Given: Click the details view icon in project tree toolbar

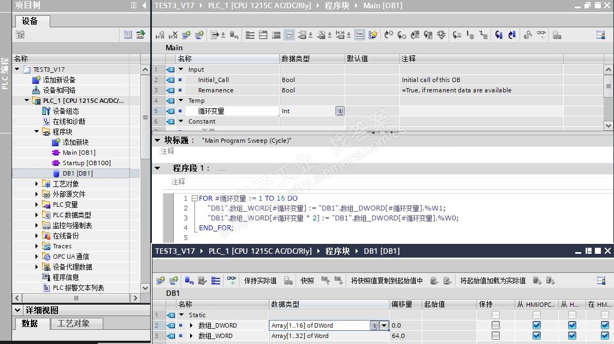Looking at the screenshot, I should [128, 34].
